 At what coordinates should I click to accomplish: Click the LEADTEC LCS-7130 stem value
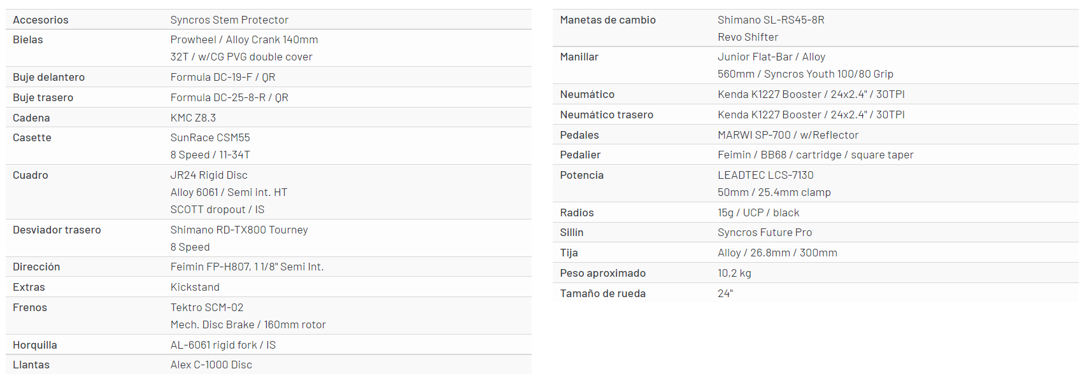[x=765, y=175]
